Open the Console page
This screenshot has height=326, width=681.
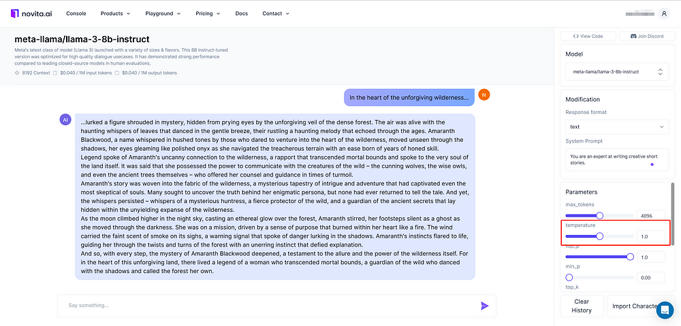[x=76, y=14]
